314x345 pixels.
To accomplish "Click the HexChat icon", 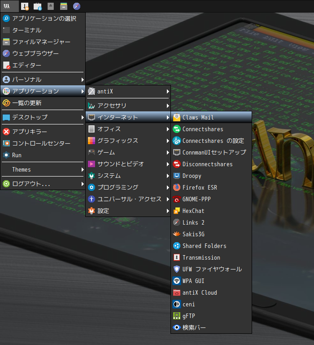I will pos(177,211).
